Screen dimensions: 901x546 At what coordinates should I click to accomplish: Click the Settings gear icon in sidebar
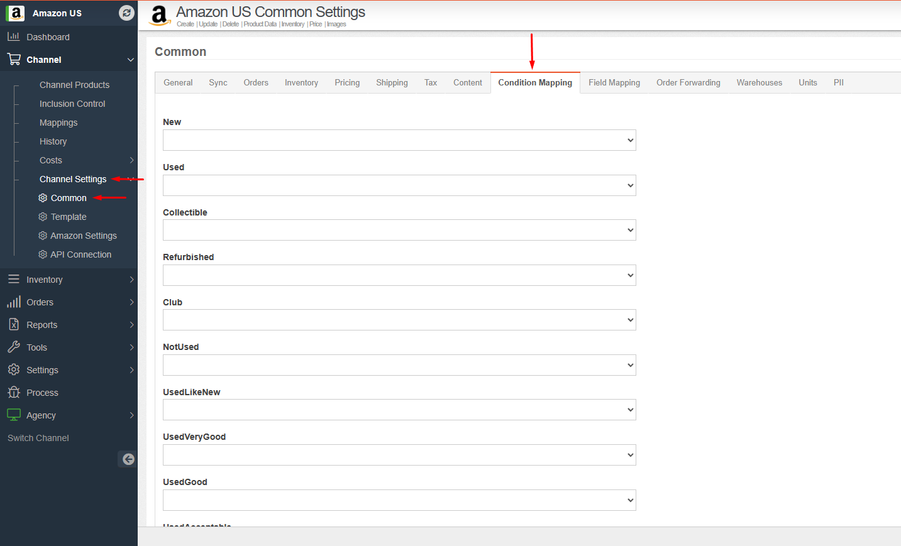click(14, 369)
